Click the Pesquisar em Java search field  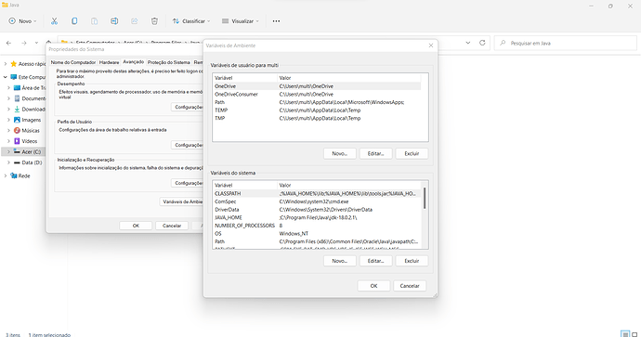(x=566, y=43)
